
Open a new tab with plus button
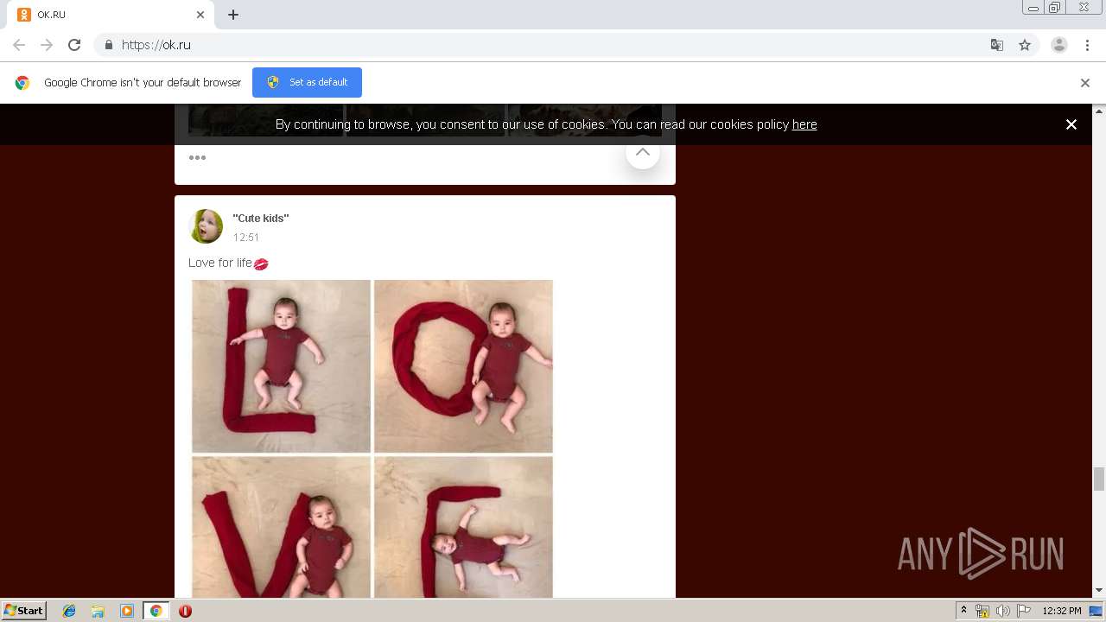[x=233, y=15]
